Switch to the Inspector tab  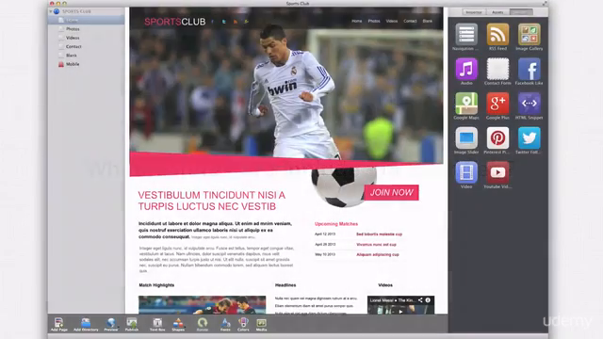click(474, 12)
